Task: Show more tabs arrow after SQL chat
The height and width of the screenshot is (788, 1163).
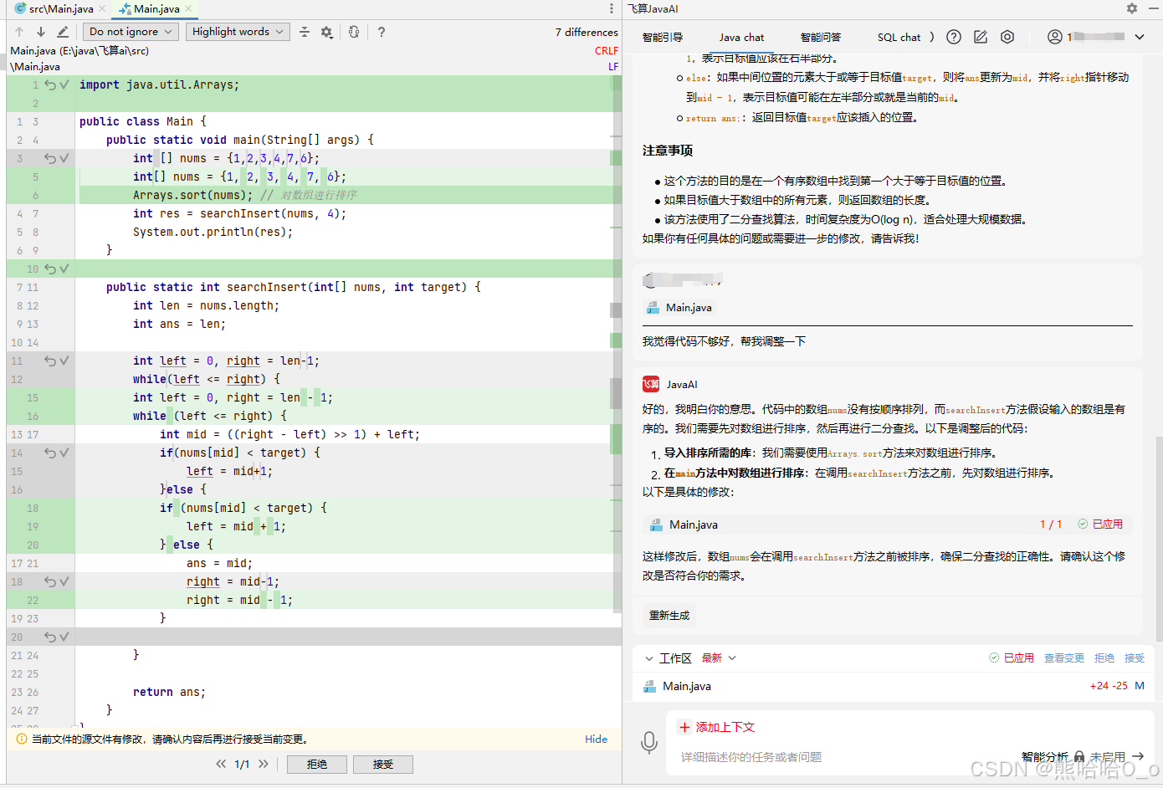Action: 932,37
